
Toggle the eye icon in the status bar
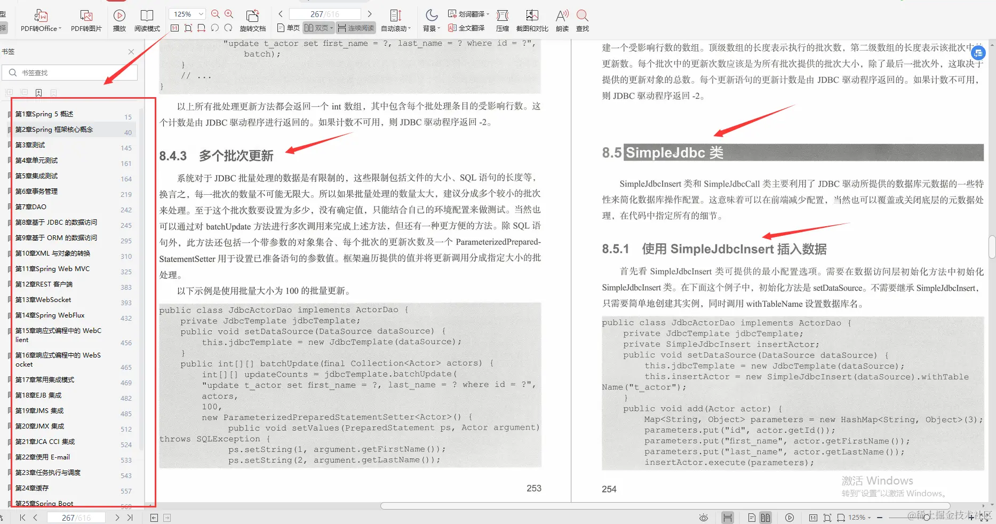(703, 517)
